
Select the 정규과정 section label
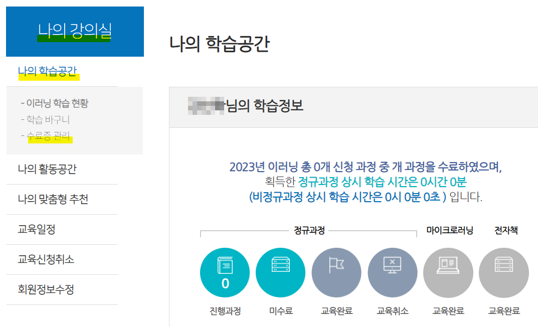[x=308, y=229]
